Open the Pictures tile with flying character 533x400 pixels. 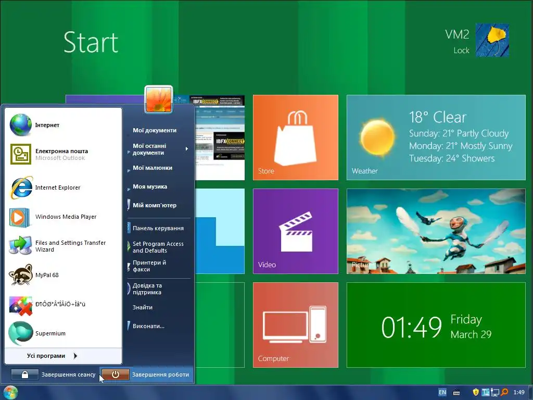pyautogui.click(x=436, y=231)
